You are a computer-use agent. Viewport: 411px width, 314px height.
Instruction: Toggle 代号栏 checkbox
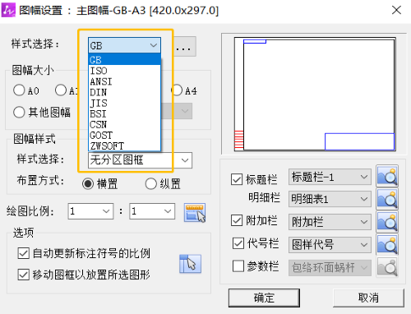tap(238, 243)
